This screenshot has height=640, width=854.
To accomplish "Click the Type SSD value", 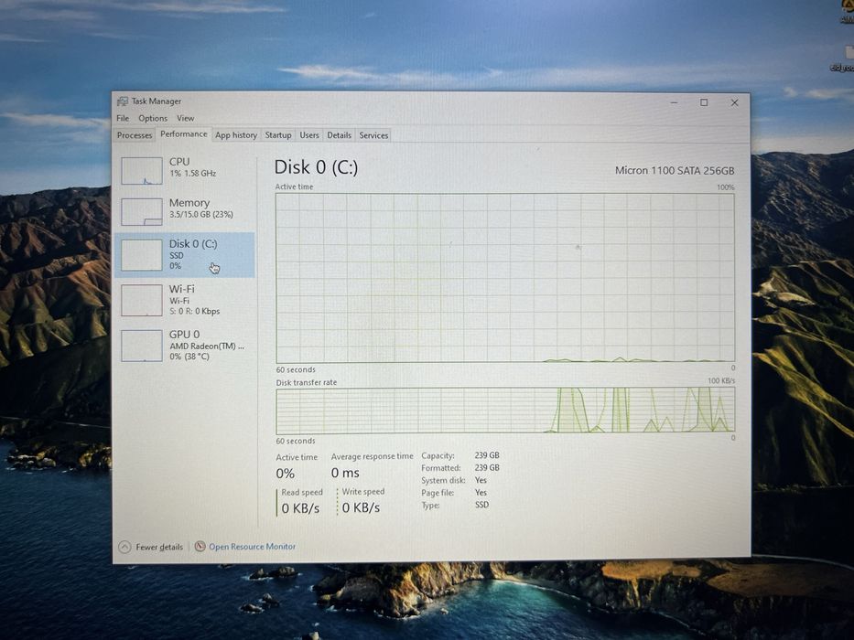I will (x=482, y=505).
